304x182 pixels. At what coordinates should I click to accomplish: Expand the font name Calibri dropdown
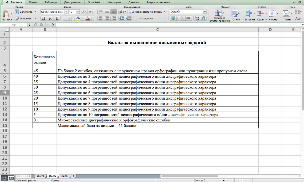(66, 12)
